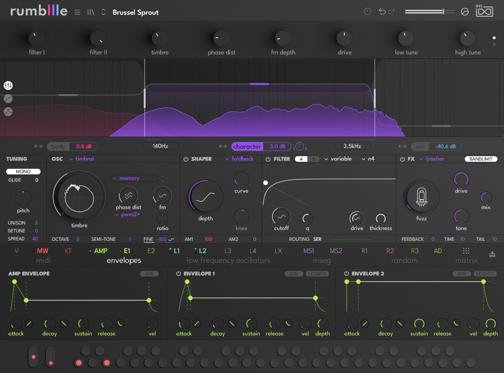Select the mixer sliders view icon
The width and height of the screenshot is (504, 373).
click(8, 85)
